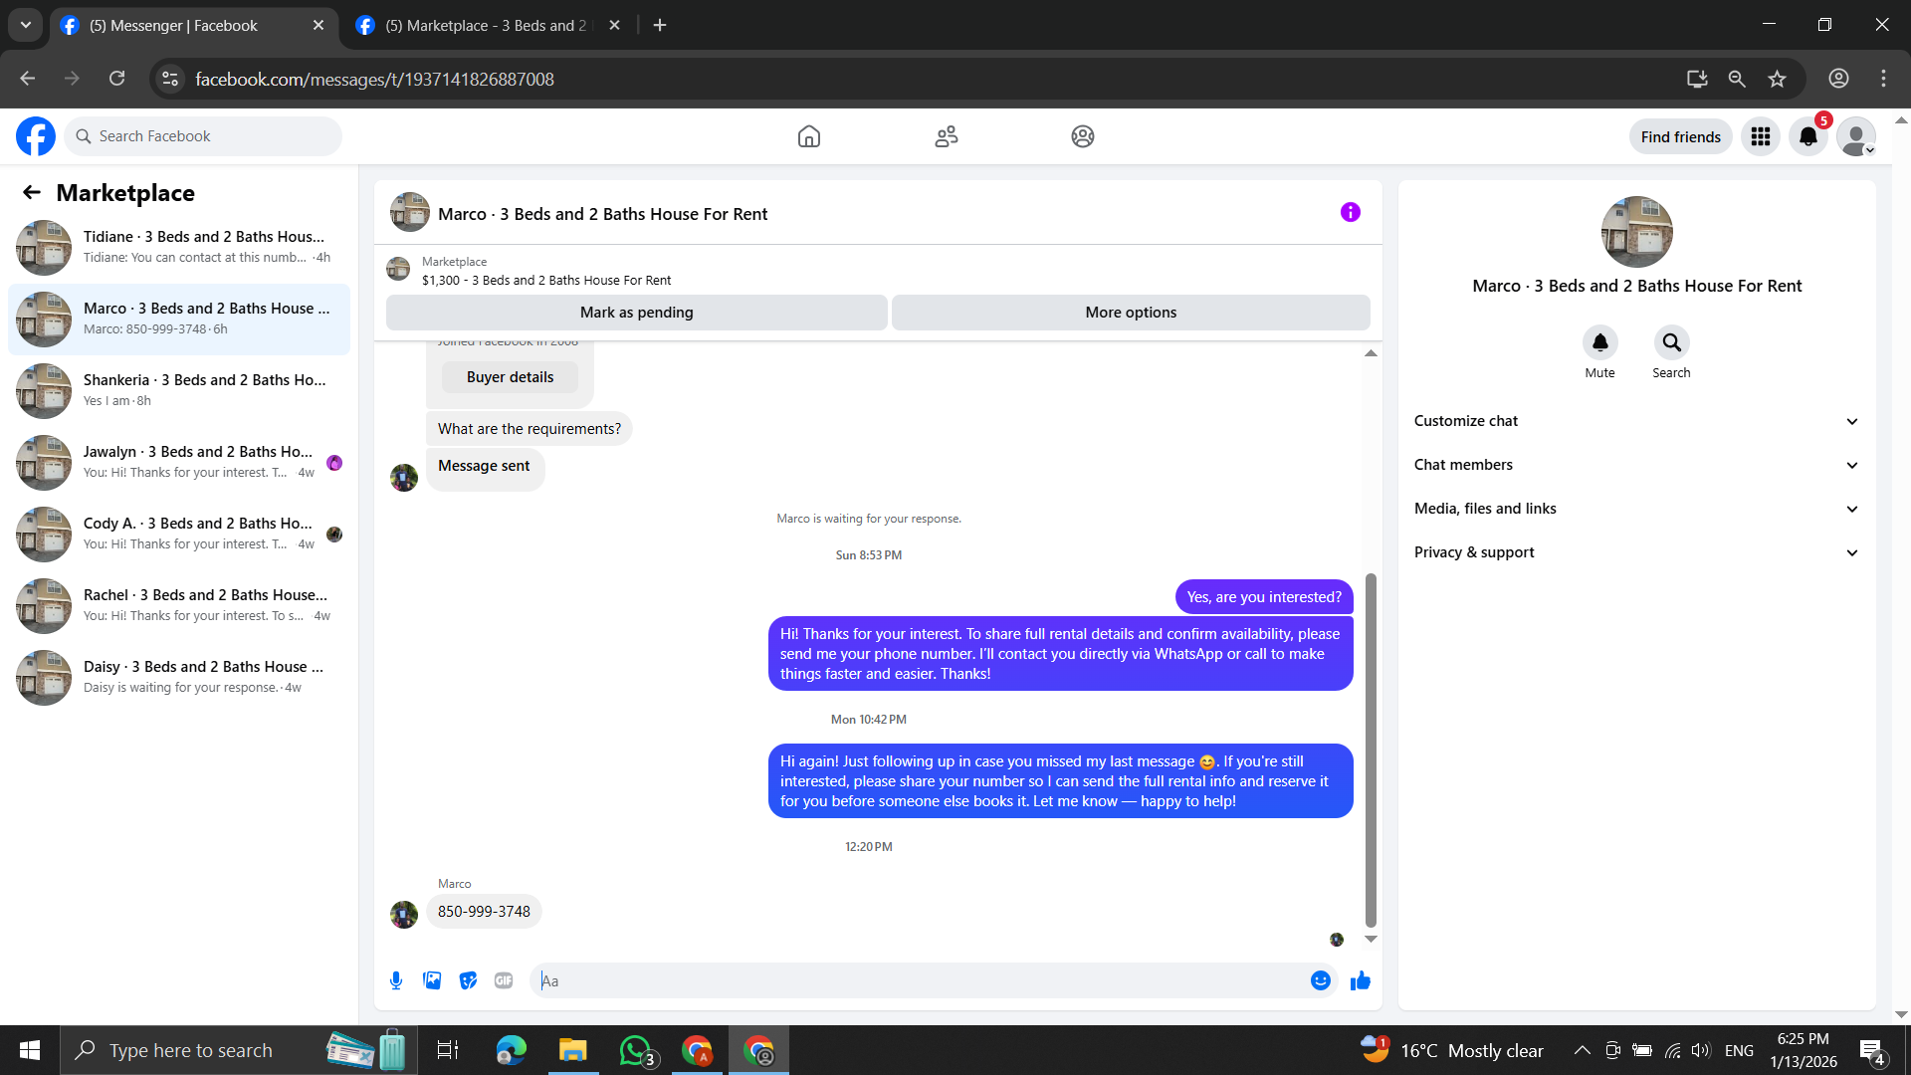The height and width of the screenshot is (1075, 1911).
Task: Open the notifications bell
Action: tap(1807, 136)
